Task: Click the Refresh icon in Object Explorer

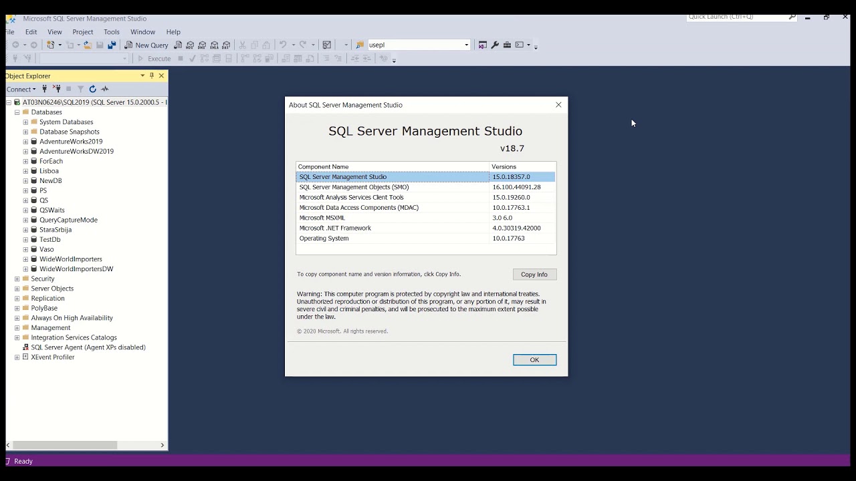Action: point(93,89)
